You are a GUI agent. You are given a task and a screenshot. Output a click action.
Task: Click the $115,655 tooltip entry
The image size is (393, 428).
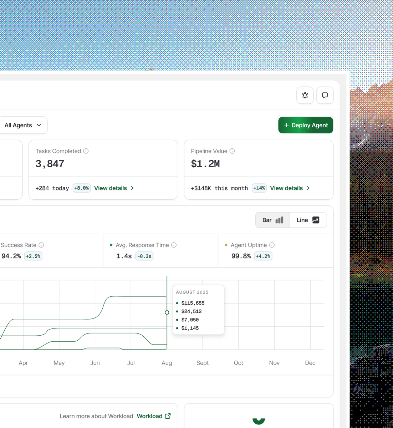[193, 303]
